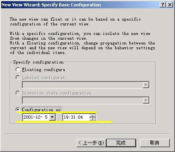
Task: Increase time with the up spinner arrow
Action: point(92,116)
